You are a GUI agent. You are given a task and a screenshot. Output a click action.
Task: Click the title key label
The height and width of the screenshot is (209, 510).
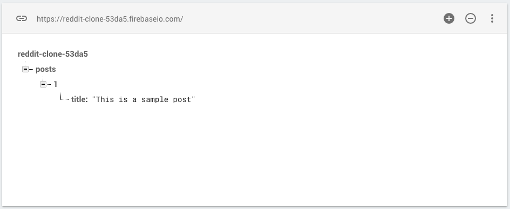[x=79, y=99]
